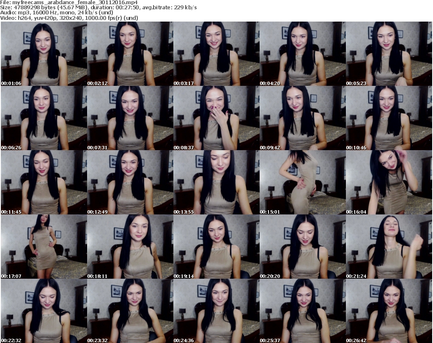Pick the frame at 00:25:37

click(x=303, y=311)
